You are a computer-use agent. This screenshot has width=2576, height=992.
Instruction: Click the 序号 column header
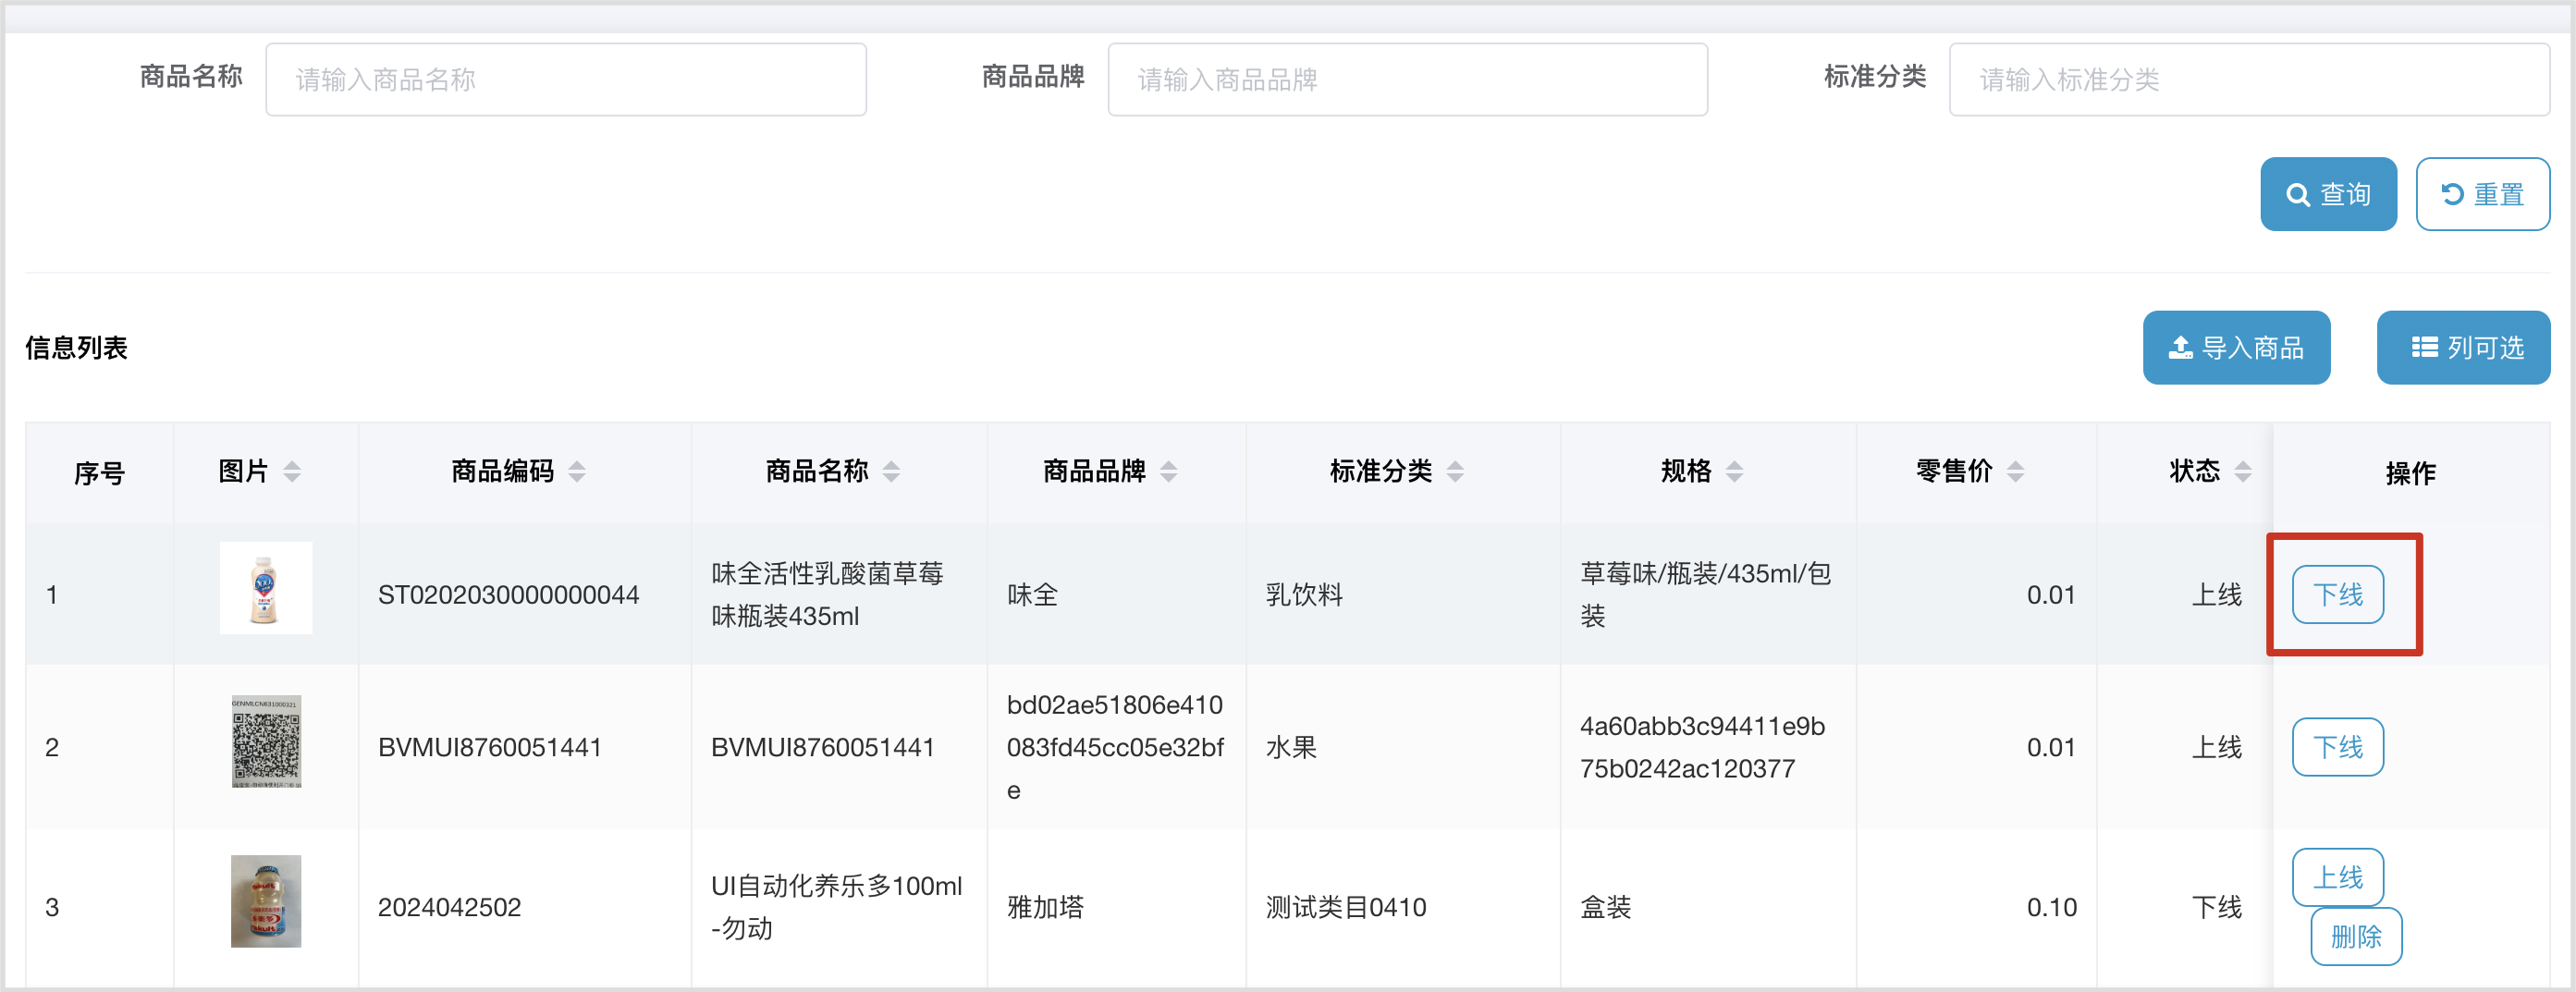click(x=99, y=473)
